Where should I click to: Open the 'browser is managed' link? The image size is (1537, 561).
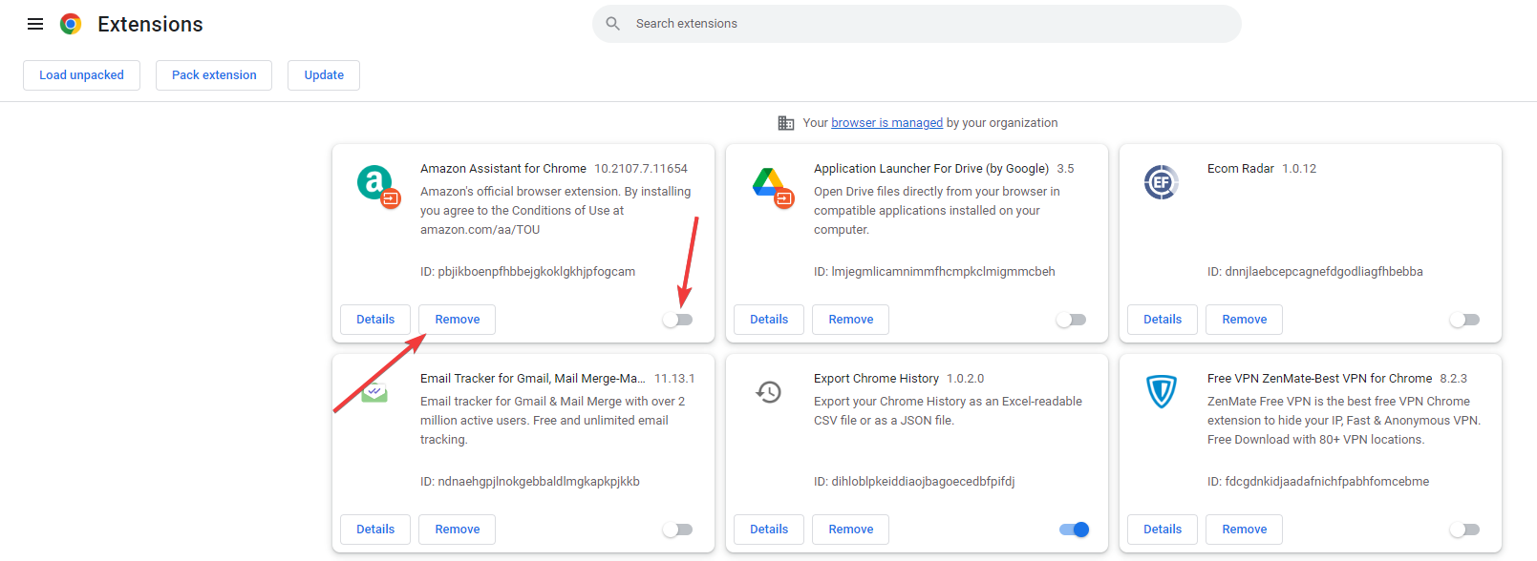(x=886, y=123)
